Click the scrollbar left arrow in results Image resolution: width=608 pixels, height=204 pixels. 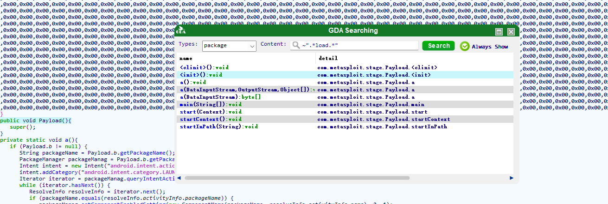click(x=179, y=178)
